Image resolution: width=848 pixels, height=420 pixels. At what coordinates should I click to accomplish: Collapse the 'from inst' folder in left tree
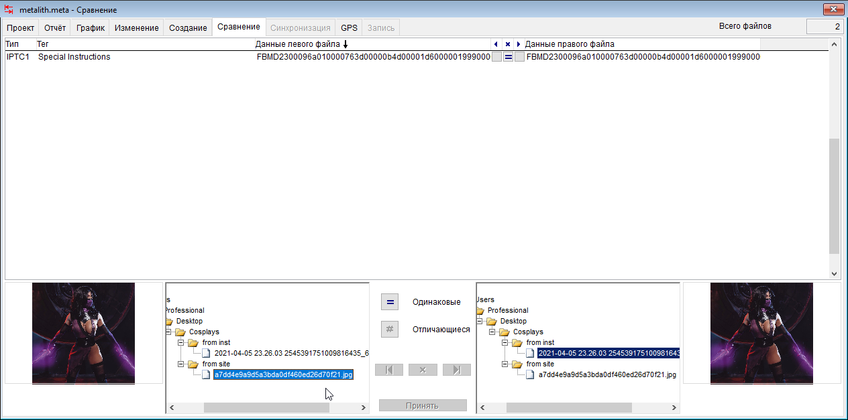click(x=181, y=343)
